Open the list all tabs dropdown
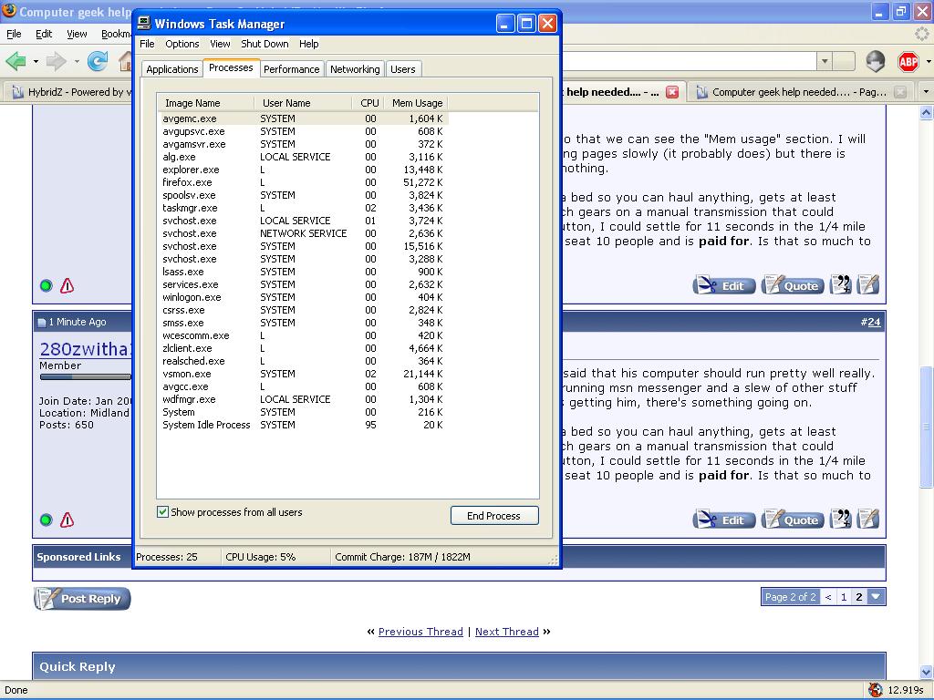Viewport: 934px width, 700px height. coord(925,92)
